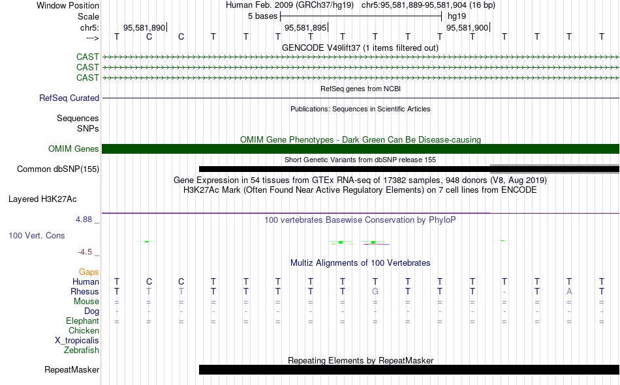Click the hg19 text next to scale bar
The image size is (620, 385).
point(457,16)
